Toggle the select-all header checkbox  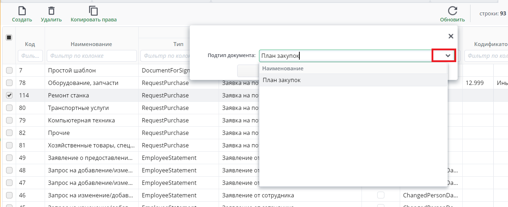[9, 37]
